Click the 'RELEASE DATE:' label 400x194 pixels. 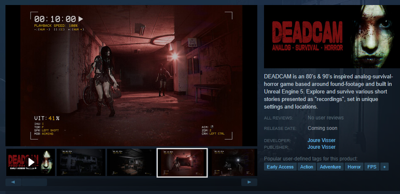pyautogui.click(x=280, y=129)
